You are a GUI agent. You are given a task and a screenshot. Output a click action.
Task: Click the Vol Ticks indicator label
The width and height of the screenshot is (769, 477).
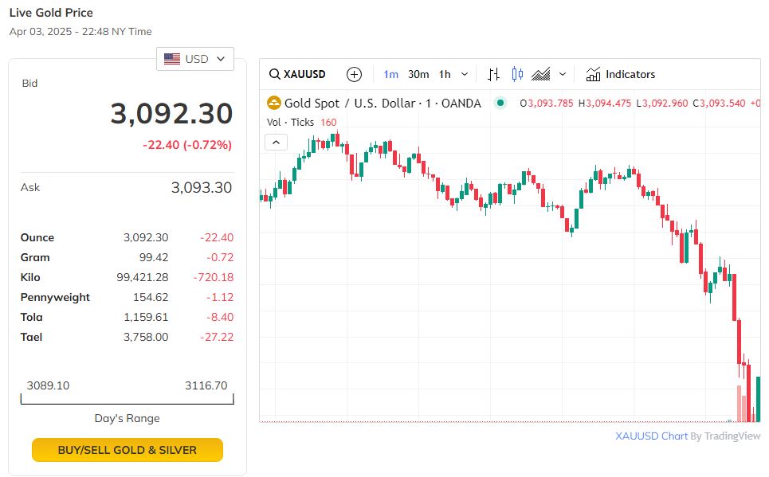292,122
